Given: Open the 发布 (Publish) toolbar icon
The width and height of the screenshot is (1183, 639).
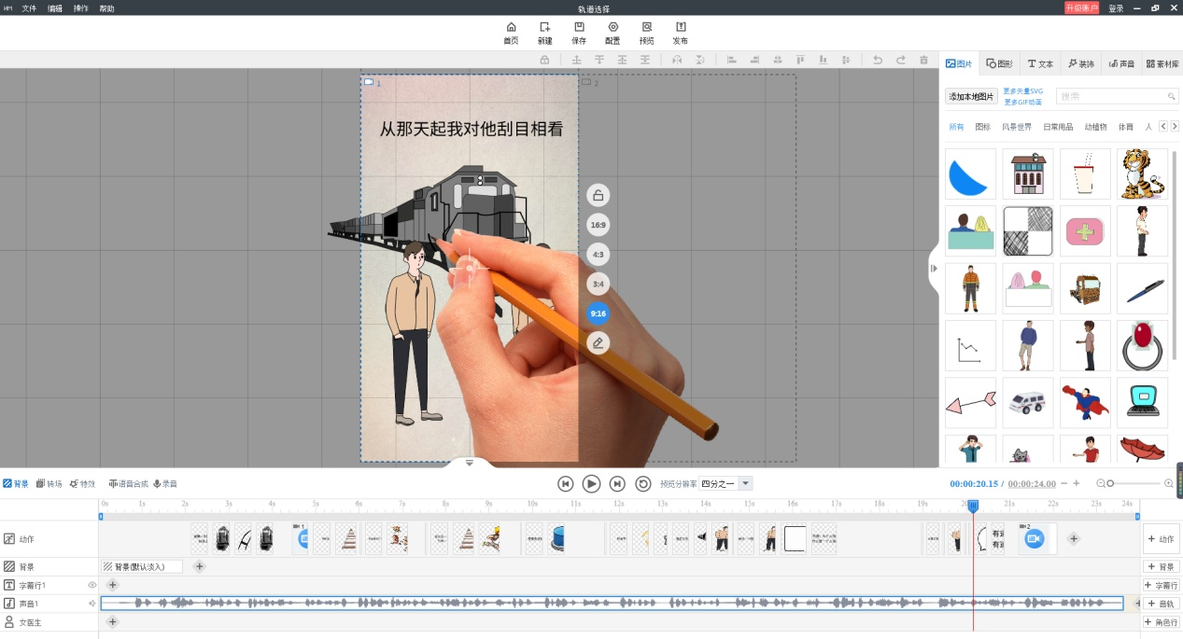Looking at the screenshot, I should tap(680, 33).
